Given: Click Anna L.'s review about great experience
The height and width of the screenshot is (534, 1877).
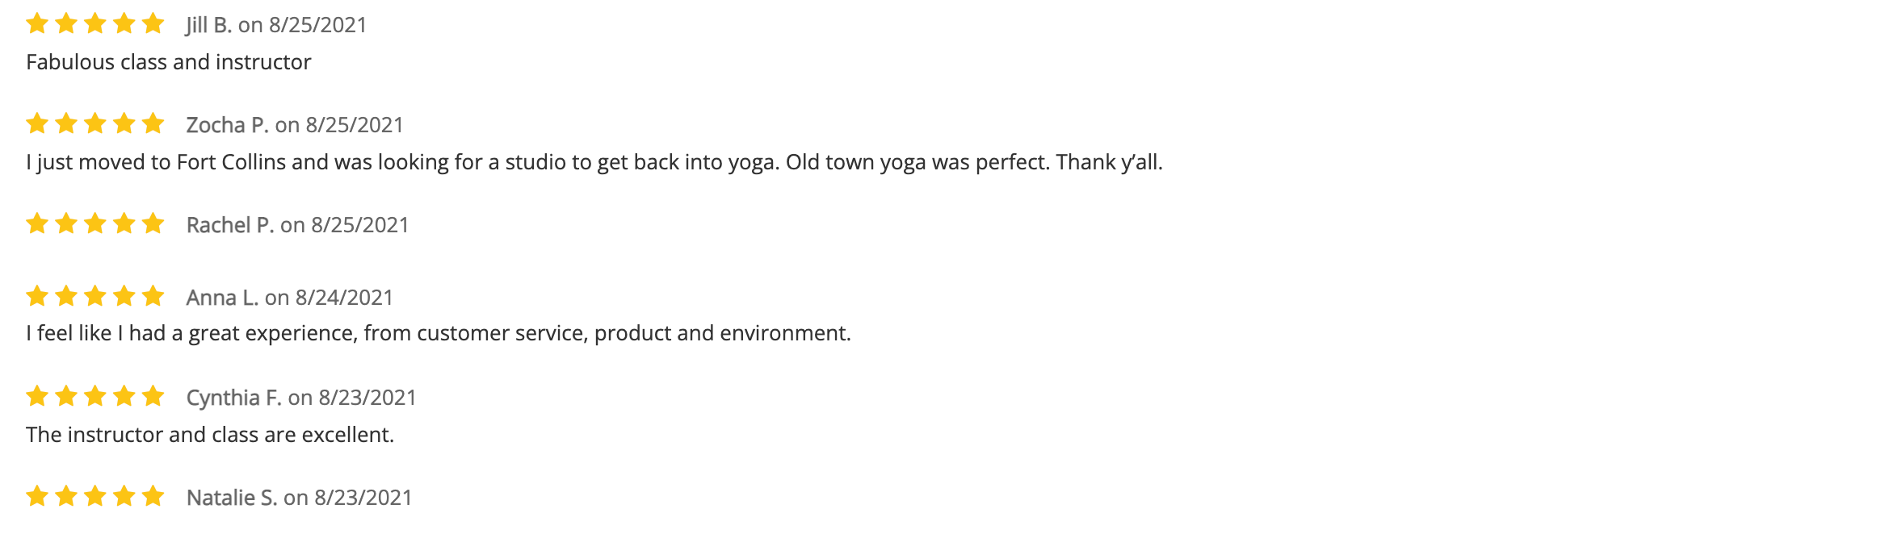Looking at the screenshot, I should click(x=439, y=333).
